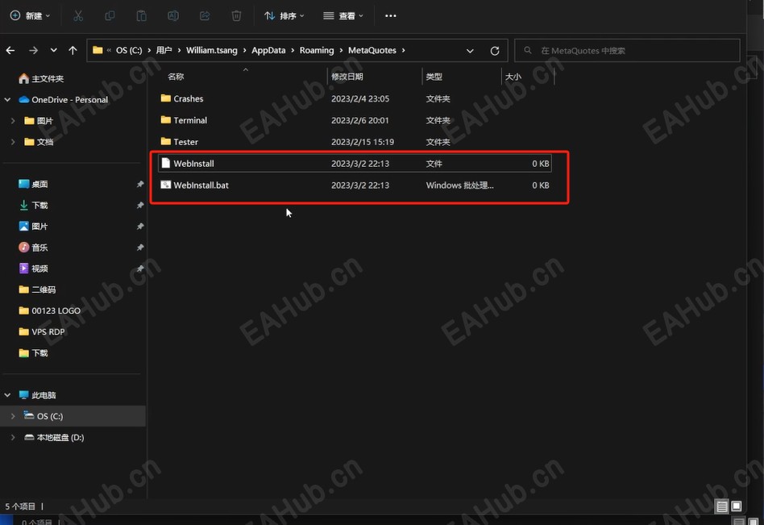Open the Sort dropdown menu
Image resolution: width=764 pixels, height=525 pixels.
(x=284, y=15)
